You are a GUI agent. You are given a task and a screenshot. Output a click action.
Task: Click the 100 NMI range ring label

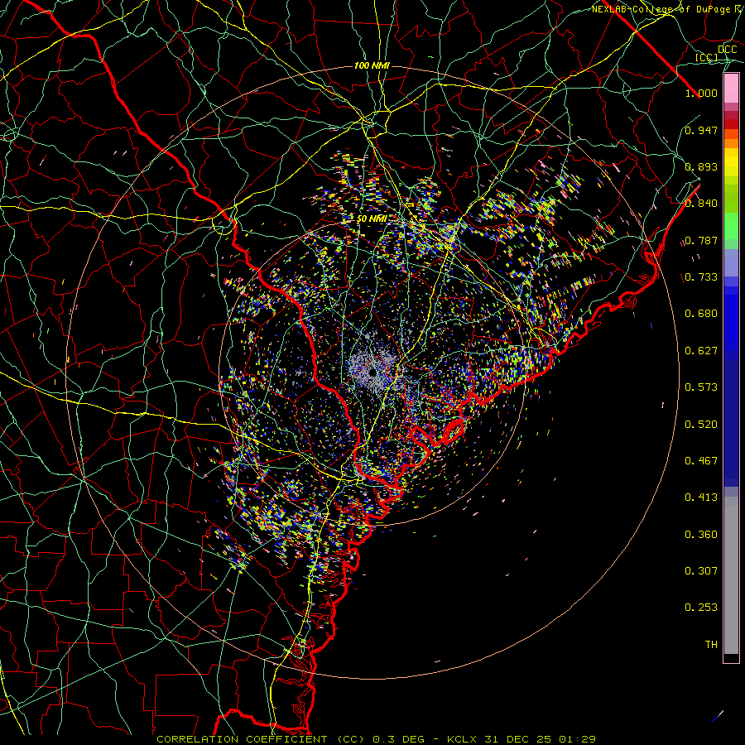pos(372,65)
